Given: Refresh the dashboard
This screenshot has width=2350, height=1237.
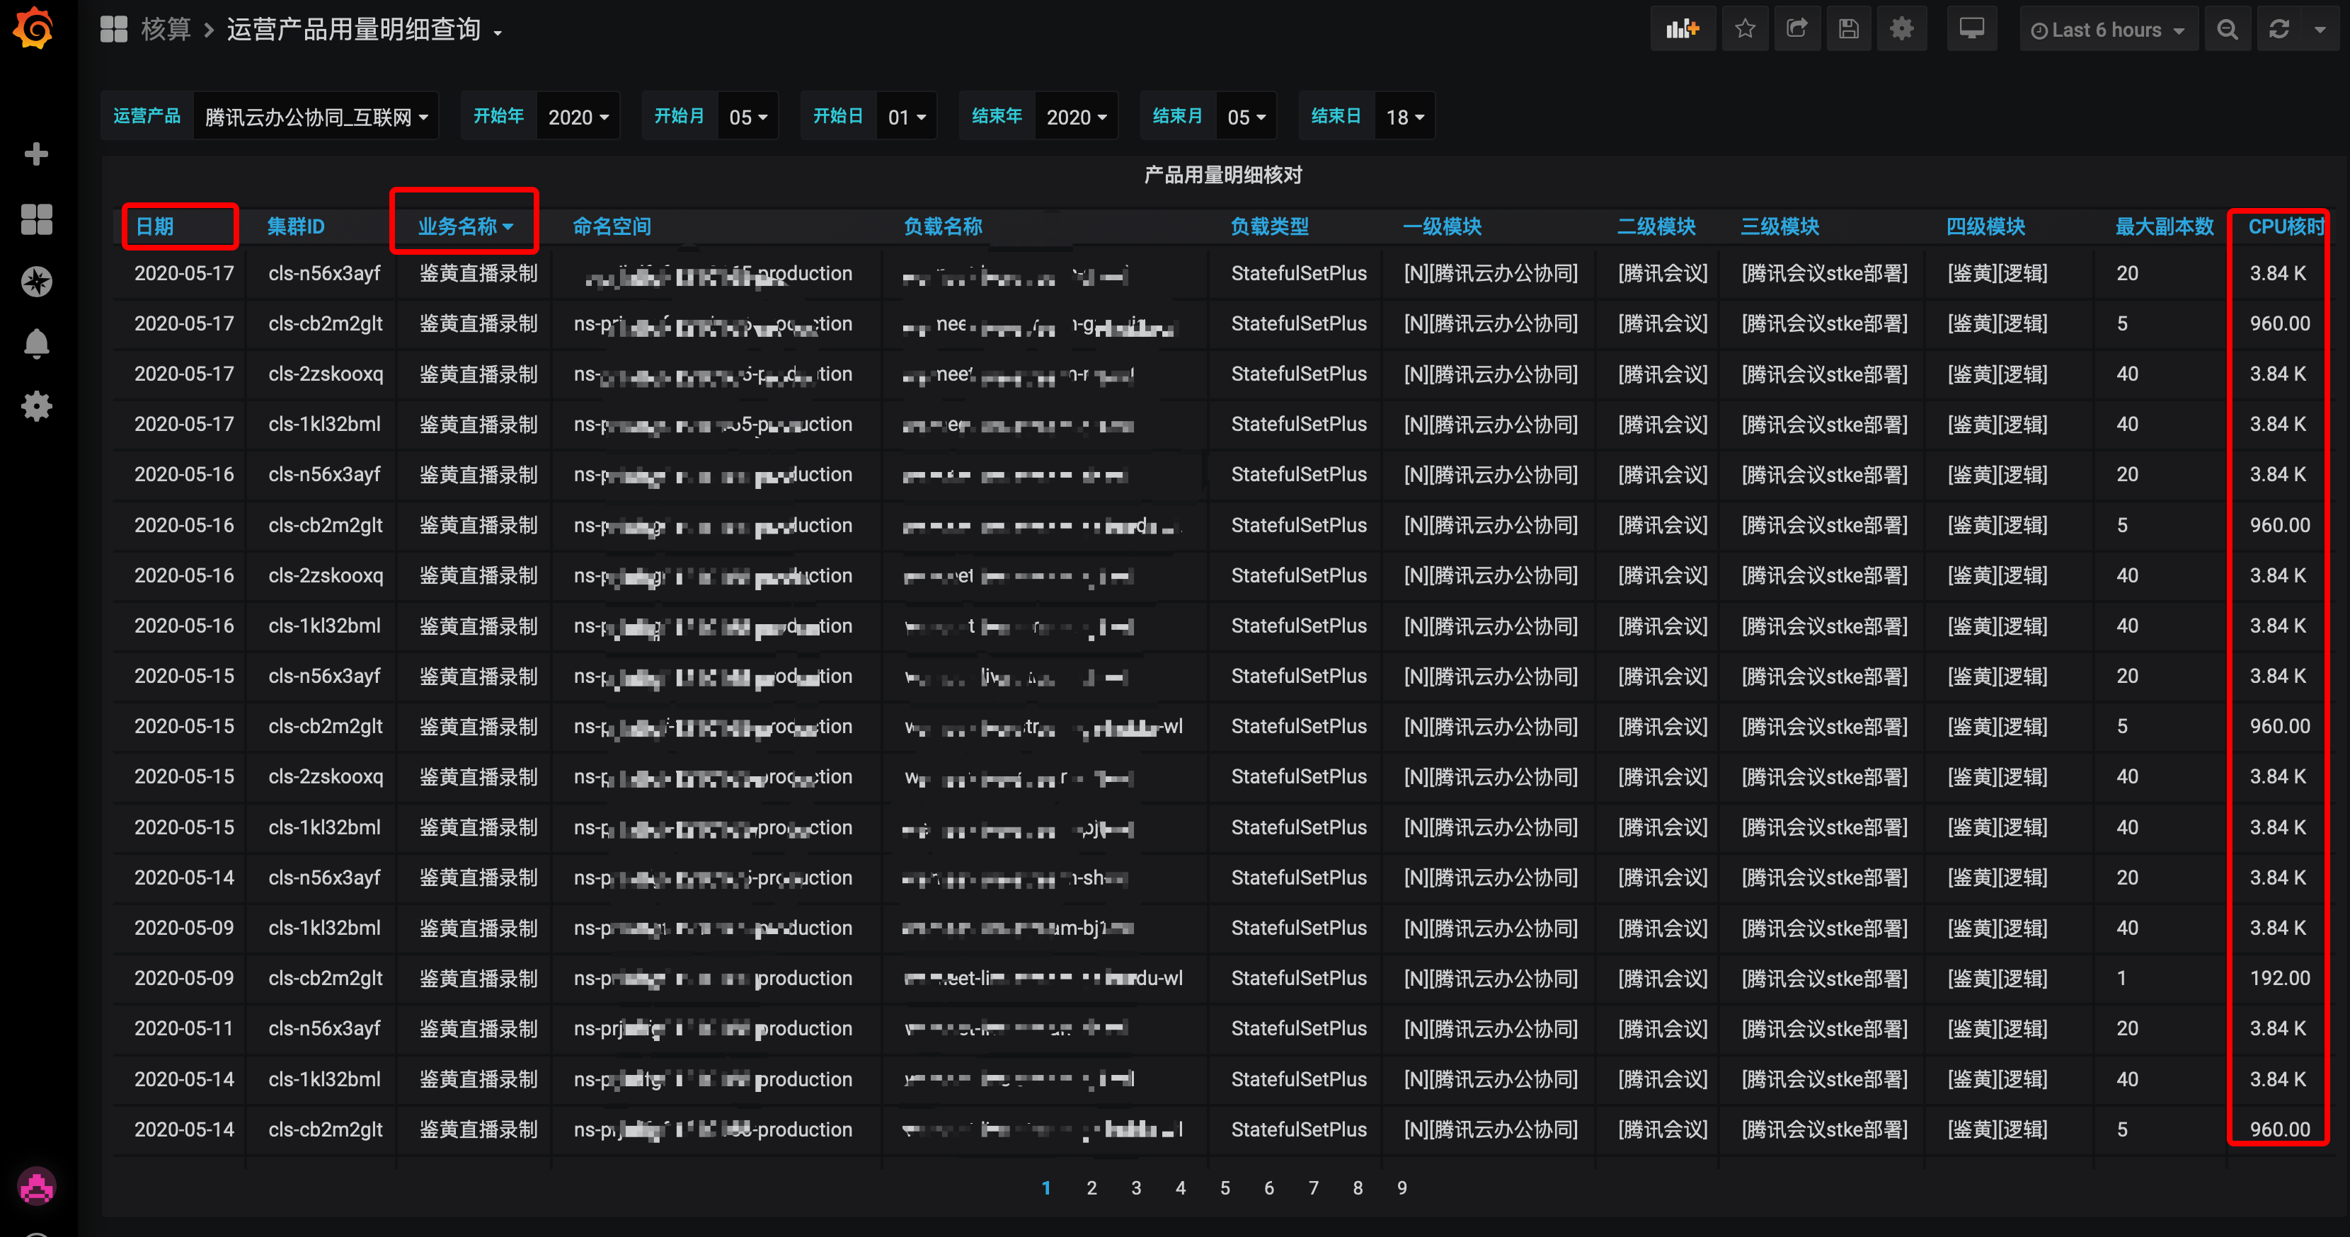Looking at the screenshot, I should [x=2279, y=29].
